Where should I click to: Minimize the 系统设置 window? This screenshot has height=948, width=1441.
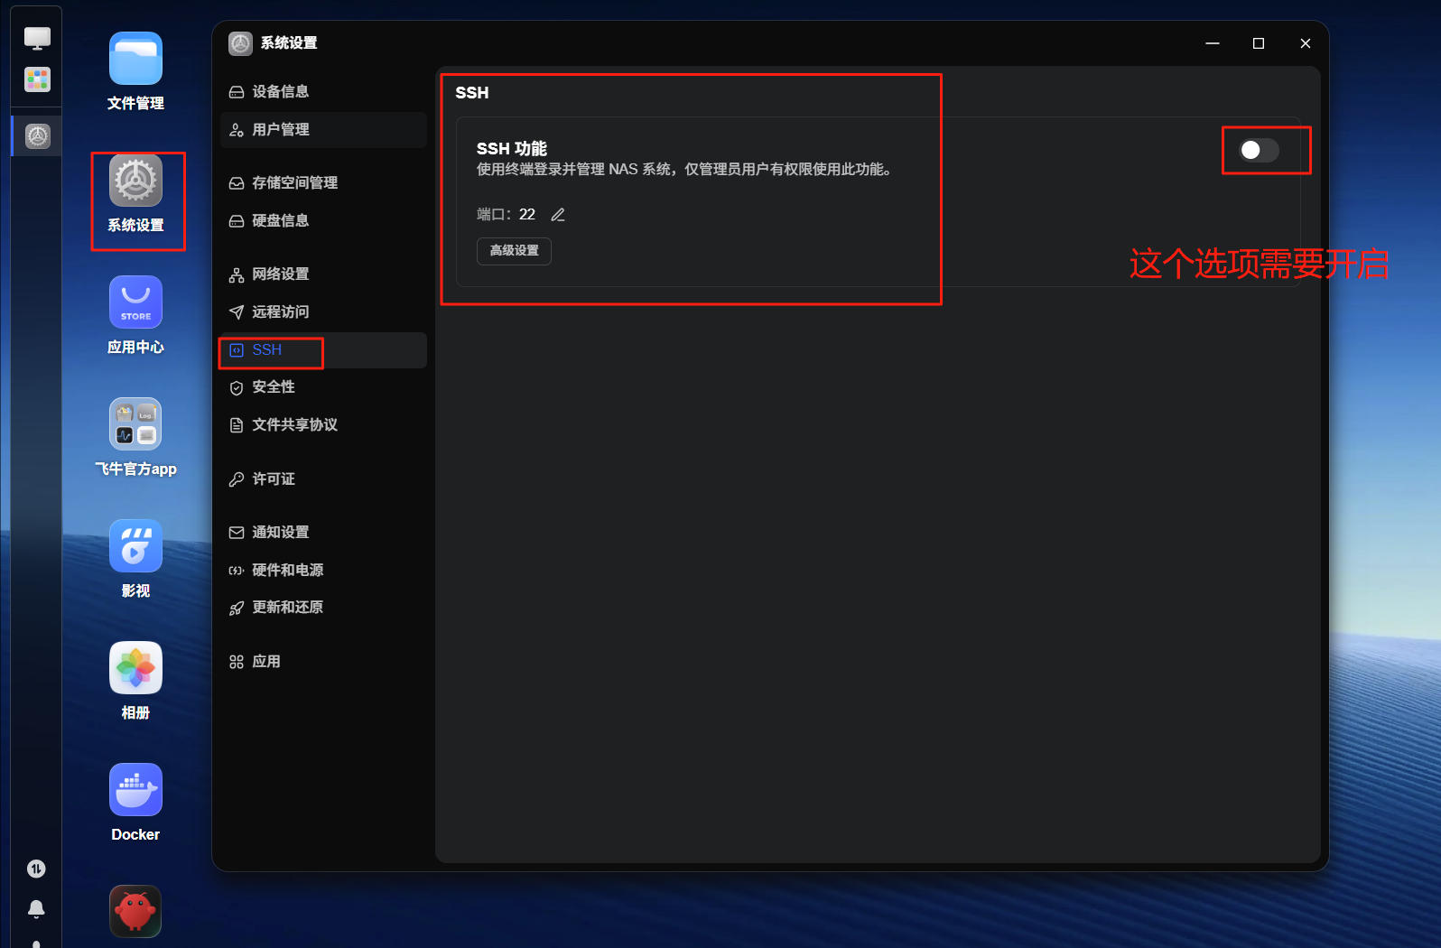click(x=1213, y=43)
